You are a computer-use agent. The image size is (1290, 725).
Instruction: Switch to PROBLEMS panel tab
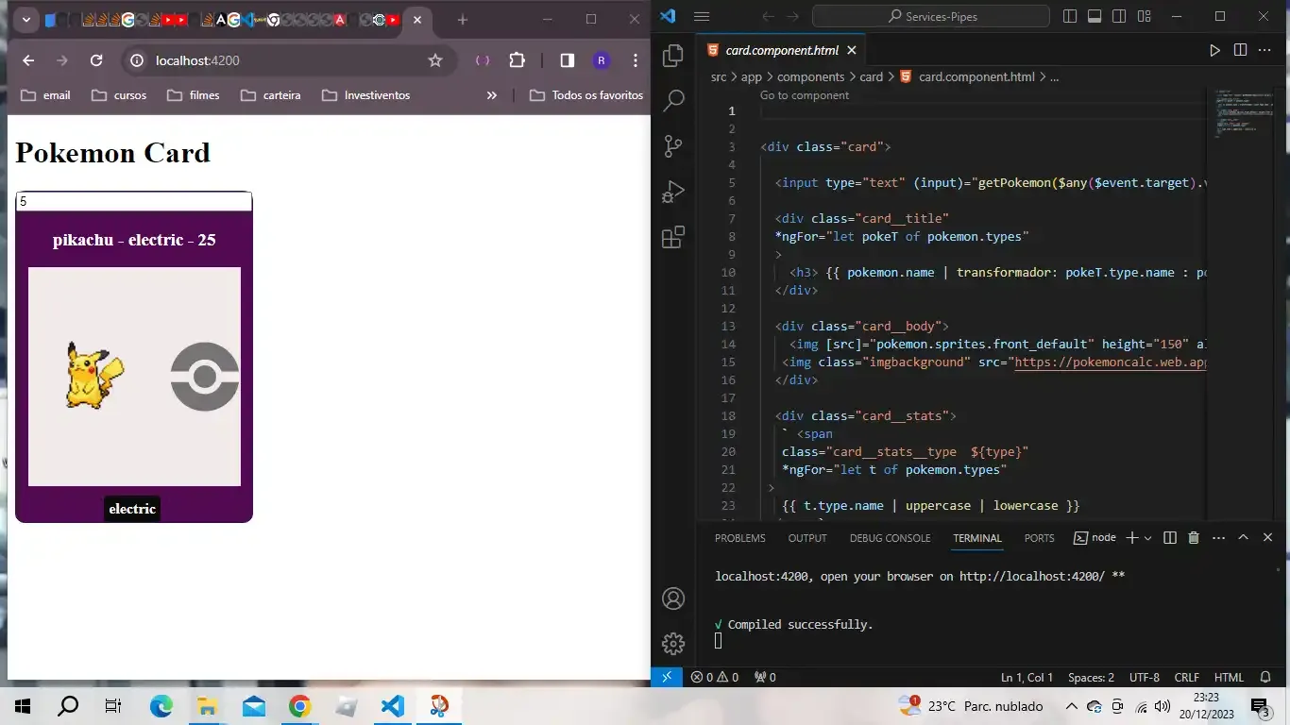pos(739,538)
